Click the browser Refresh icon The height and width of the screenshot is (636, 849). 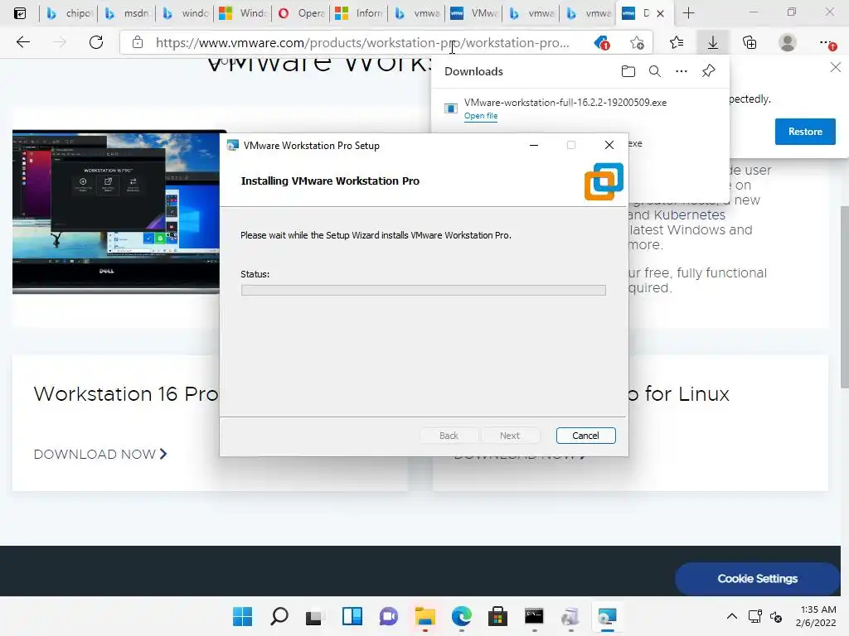pos(96,42)
